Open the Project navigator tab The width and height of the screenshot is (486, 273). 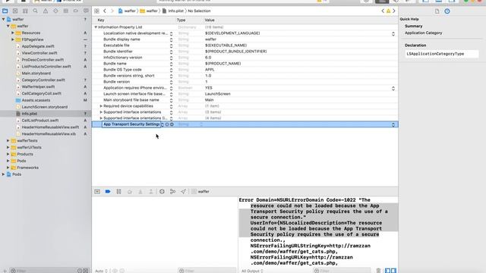pos(5,11)
